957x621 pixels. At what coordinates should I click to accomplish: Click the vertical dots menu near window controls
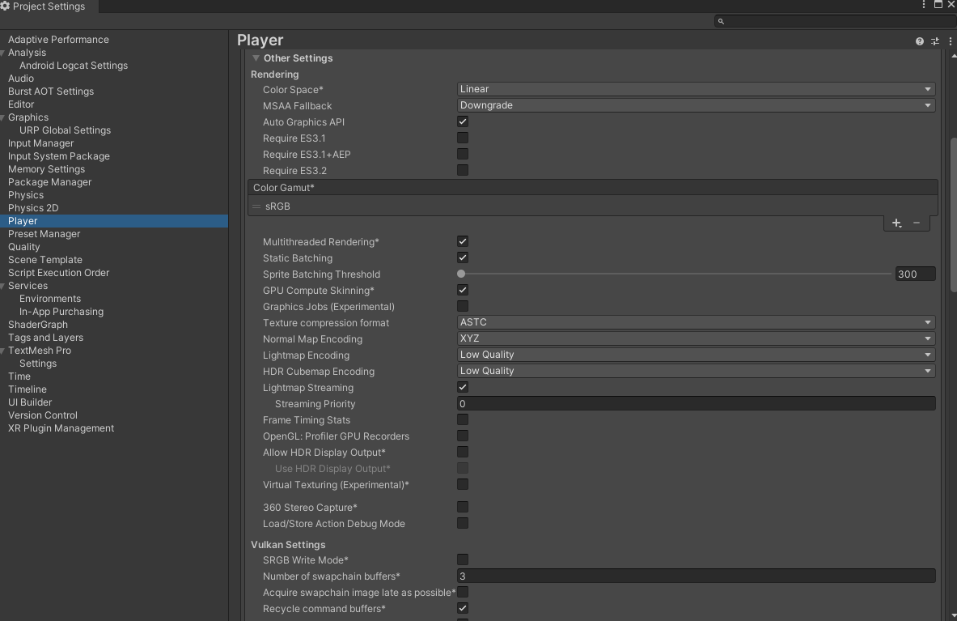coord(923,6)
